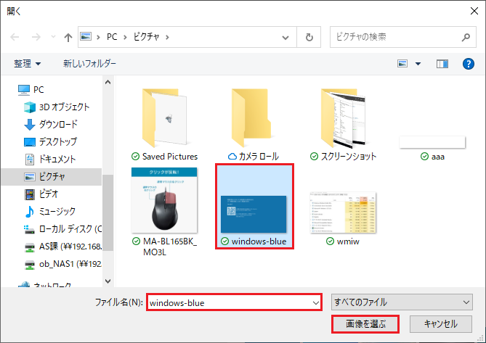Viewport: 486px width, 343px height.
Task: Select the wmiw image file
Action: (343, 210)
